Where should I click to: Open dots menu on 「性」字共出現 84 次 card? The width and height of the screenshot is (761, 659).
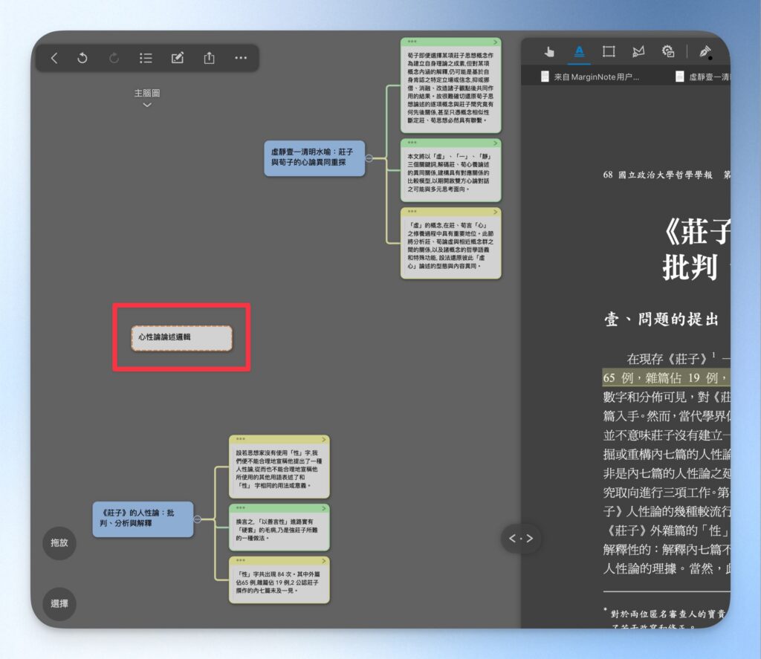point(241,560)
